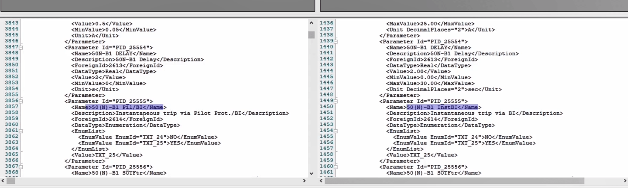Click left arrow of left pane horizontal scrollbar
The image size is (628, 188).
pyautogui.click(x=3, y=181)
